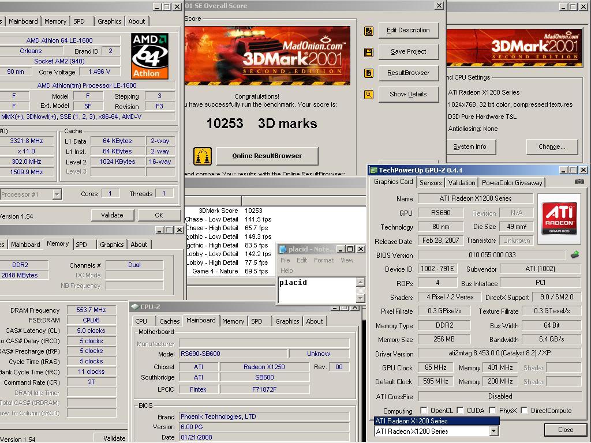This screenshot has width=591, height=443.
Task: Click the Southbridge value SB600
Action: point(264,377)
